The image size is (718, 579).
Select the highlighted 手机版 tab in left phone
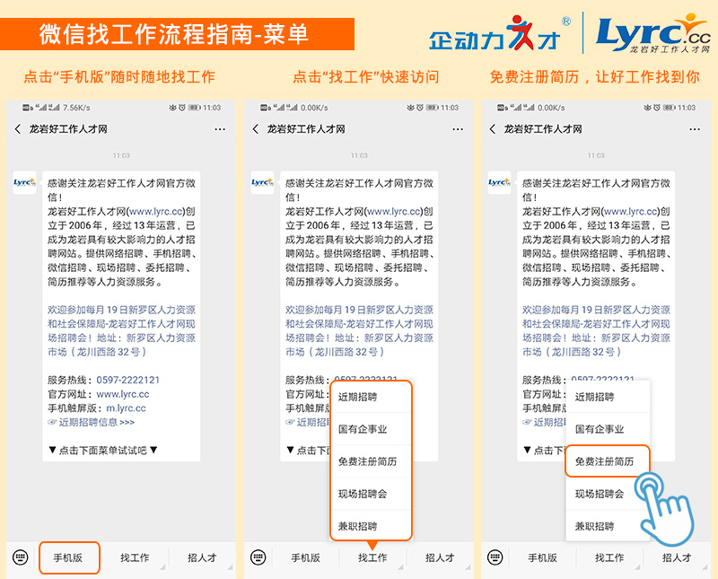tap(68, 557)
